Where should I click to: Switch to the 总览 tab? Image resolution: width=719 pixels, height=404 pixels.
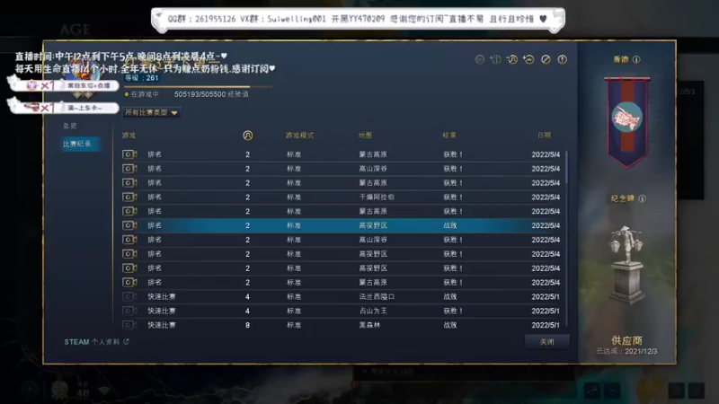point(70,126)
